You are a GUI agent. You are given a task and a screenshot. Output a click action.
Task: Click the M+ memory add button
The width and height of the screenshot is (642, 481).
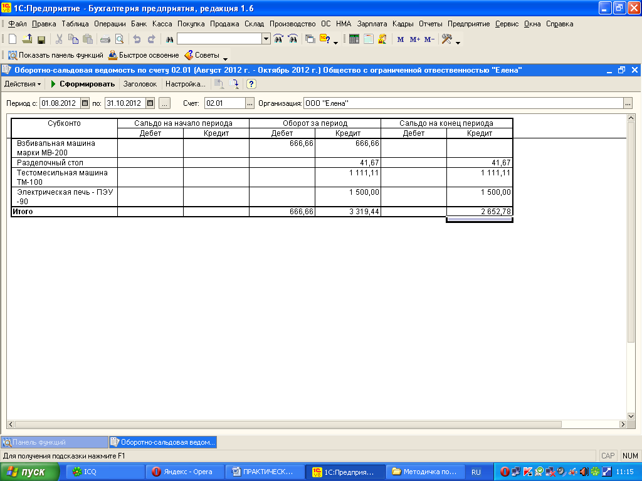(x=415, y=39)
